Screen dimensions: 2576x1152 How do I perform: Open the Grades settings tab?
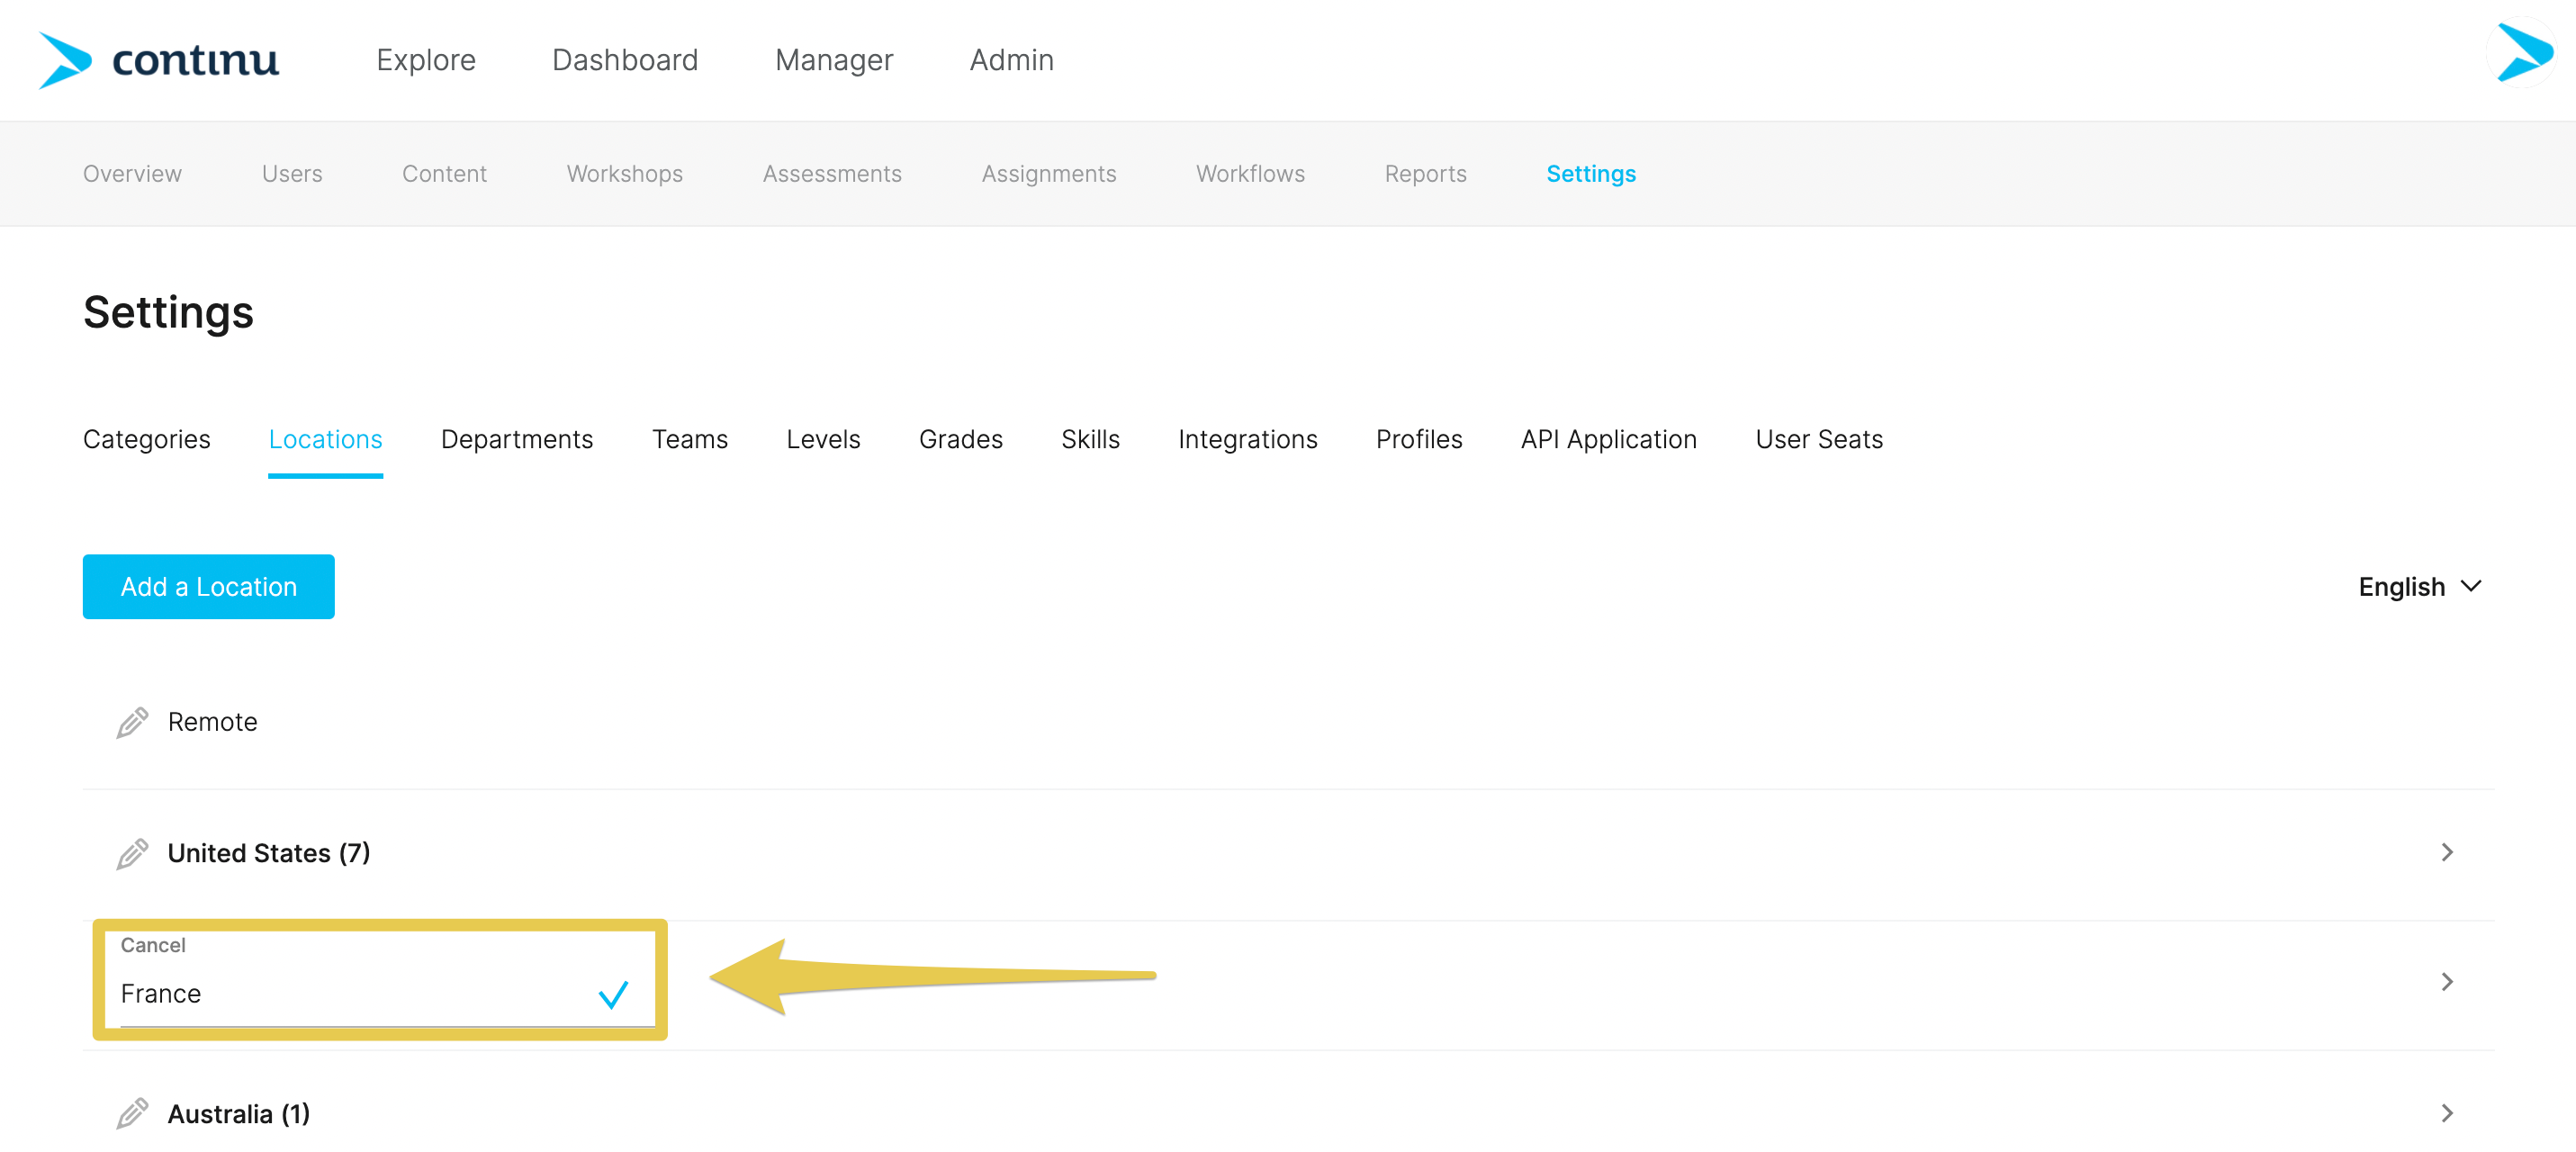(960, 439)
